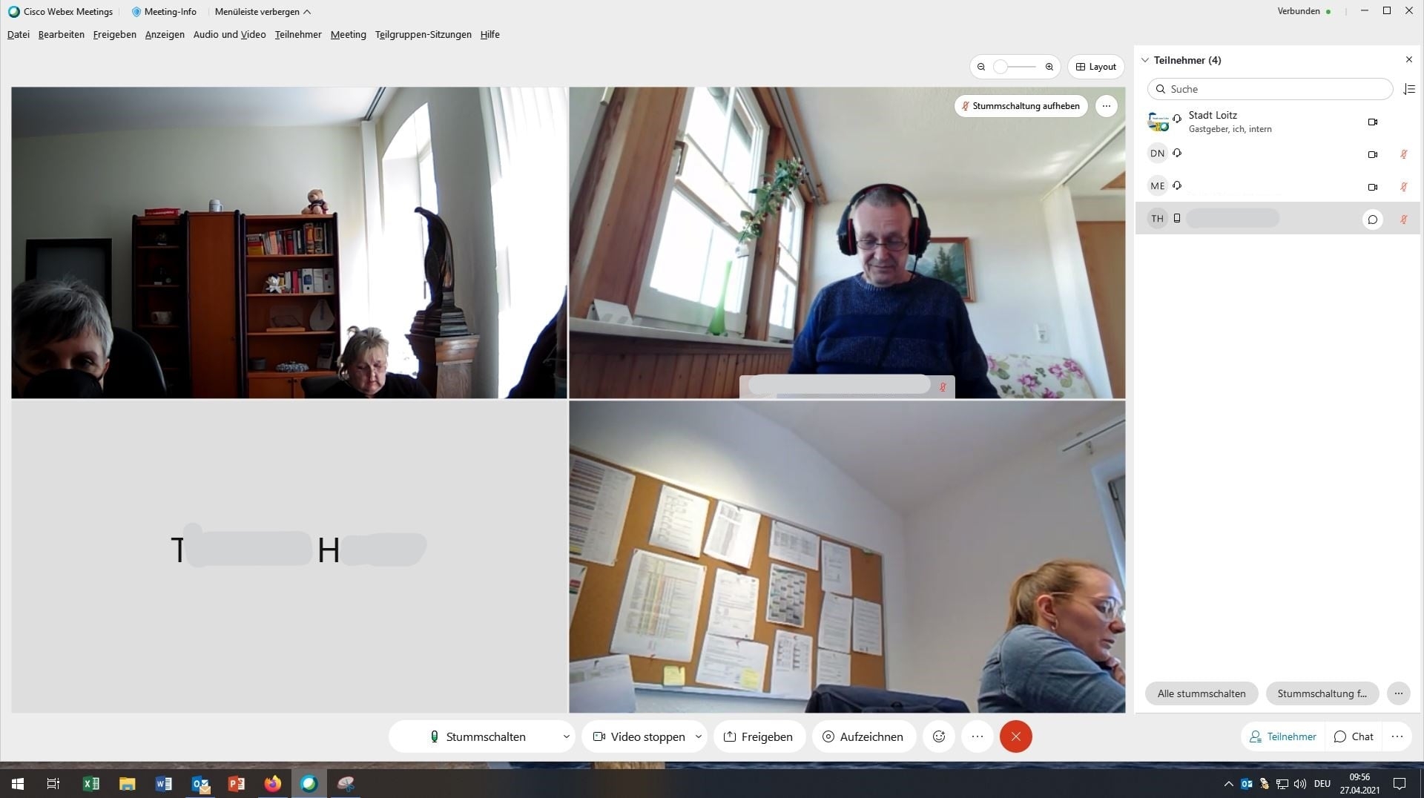
Task: Click the zoom out magnifier icon
Action: click(x=981, y=67)
